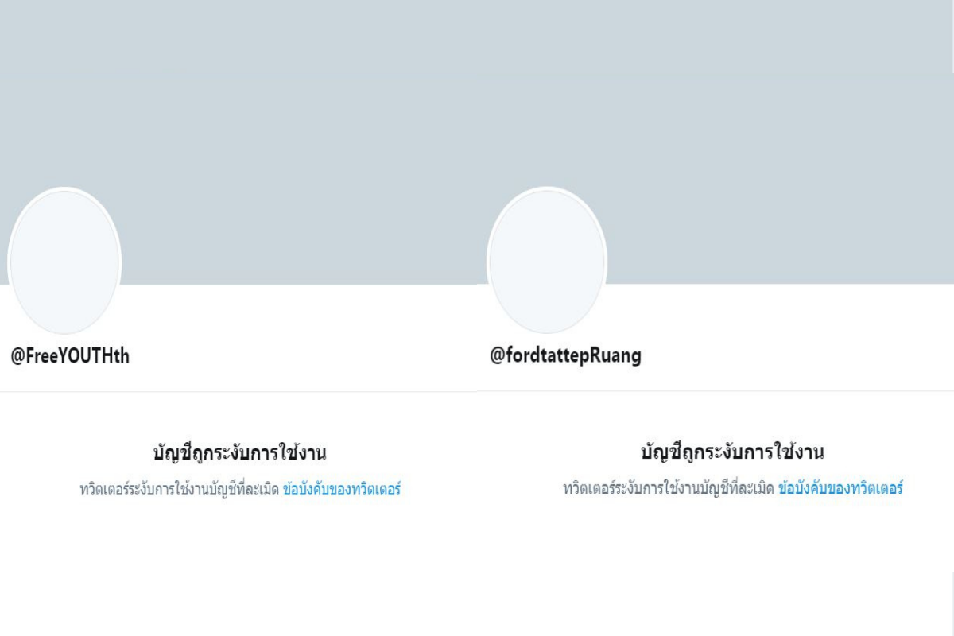
Task: Click the white area right of the @FreeYOUTHth handle
Action: [302, 356]
